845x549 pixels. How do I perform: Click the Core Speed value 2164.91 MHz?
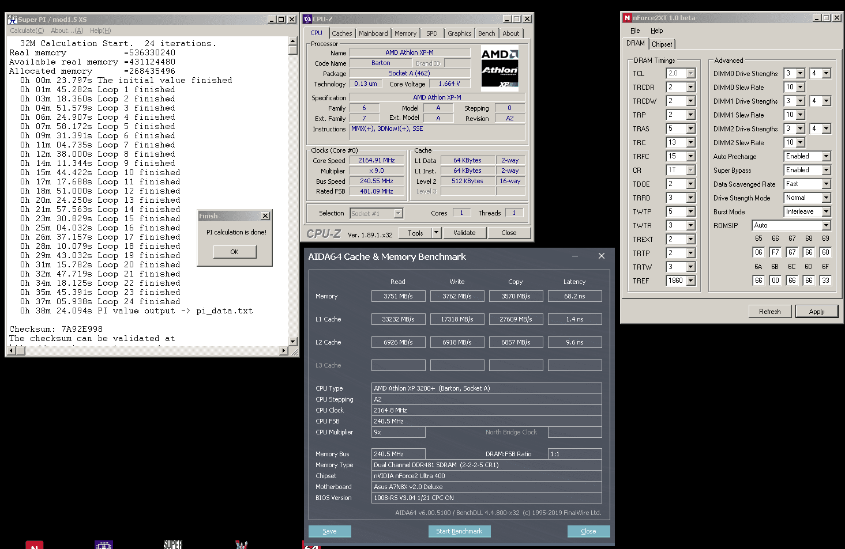pos(377,161)
